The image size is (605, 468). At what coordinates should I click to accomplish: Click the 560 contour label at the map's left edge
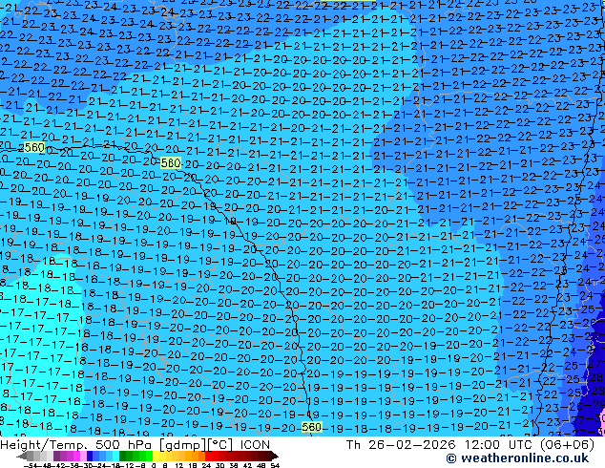click(34, 147)
